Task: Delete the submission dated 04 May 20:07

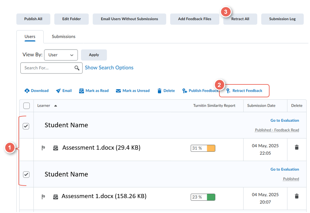Action: [296, 196]
